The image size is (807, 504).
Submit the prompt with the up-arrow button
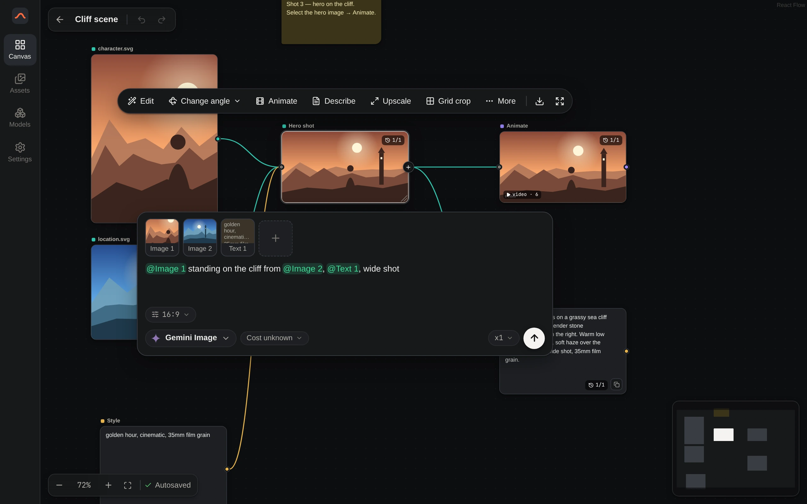[534, 338]
